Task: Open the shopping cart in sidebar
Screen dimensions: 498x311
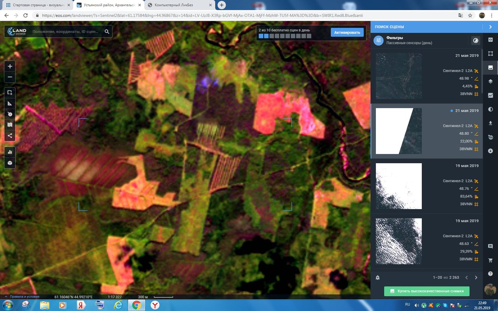Action: (490, 260)
